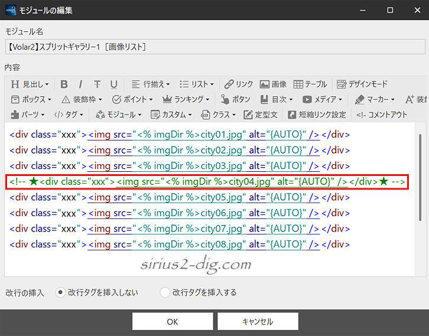This screenshot has width=429, height=336.
Task: Click the commented-out city04.jpg line
Action: tap(207, 181)
